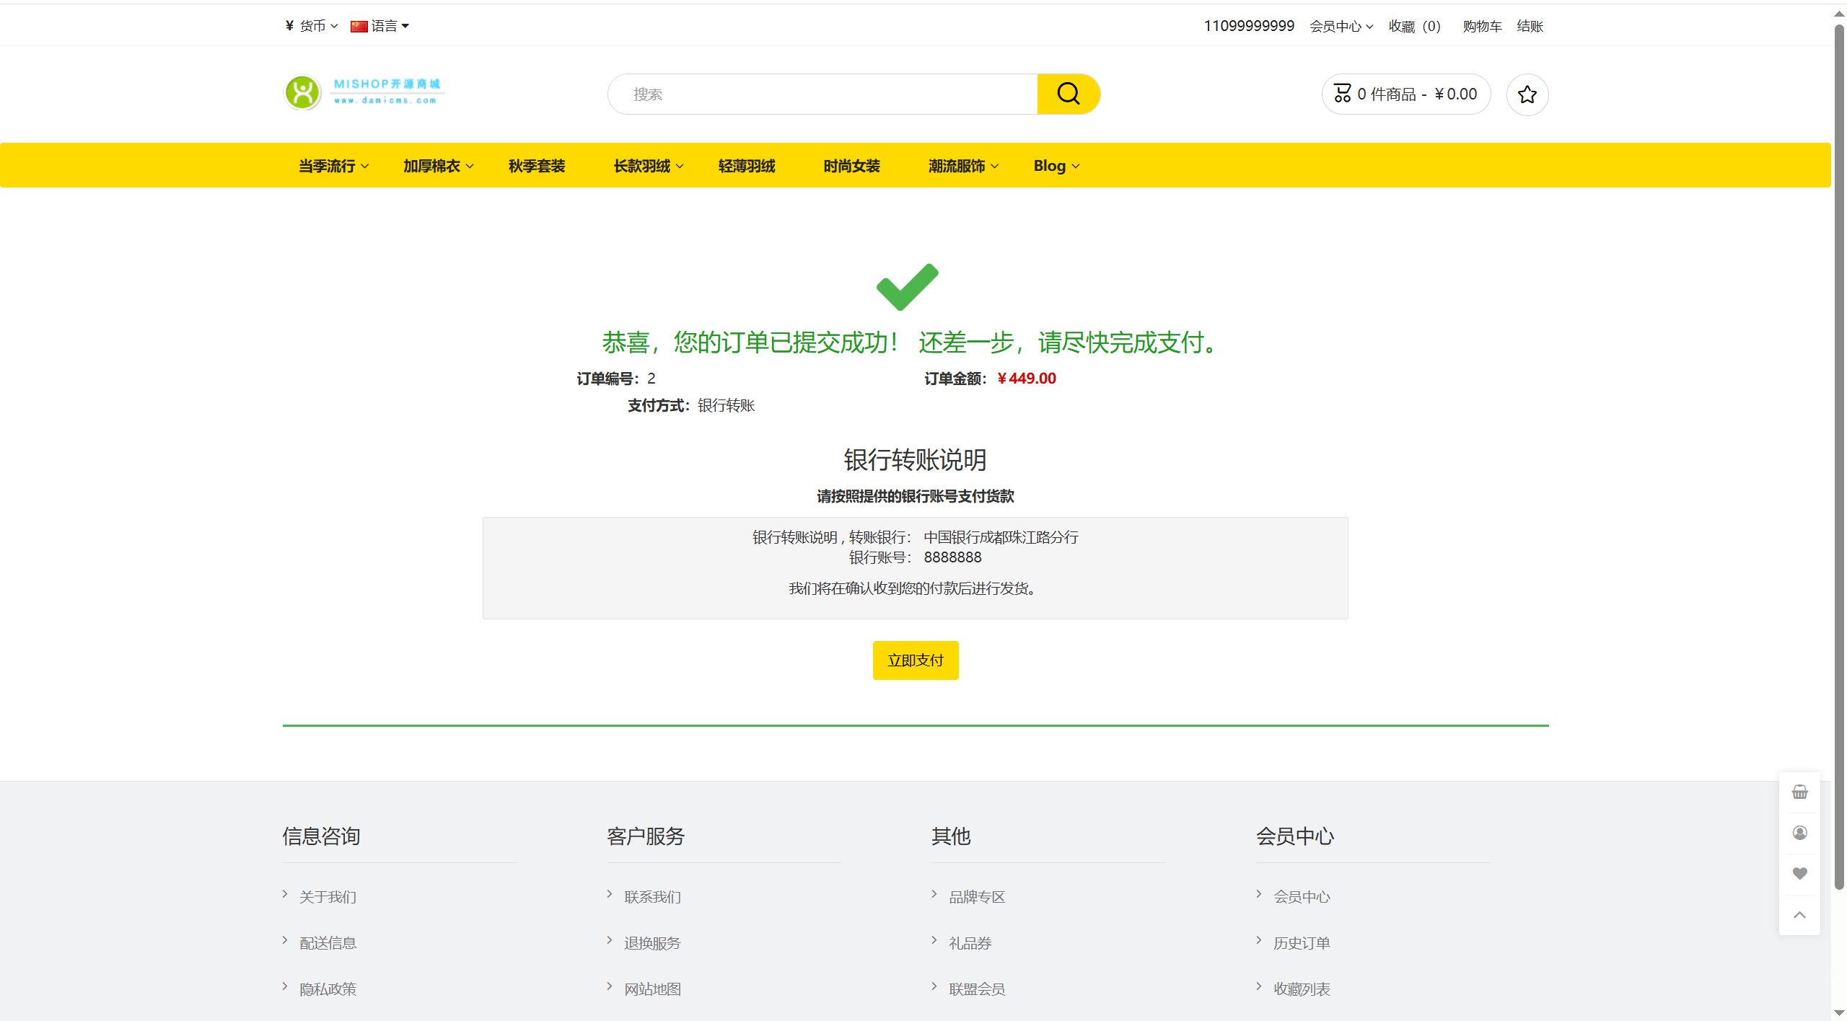Click the floating heart favorites icon
1847x1021 pixels.
(1799, 873)
